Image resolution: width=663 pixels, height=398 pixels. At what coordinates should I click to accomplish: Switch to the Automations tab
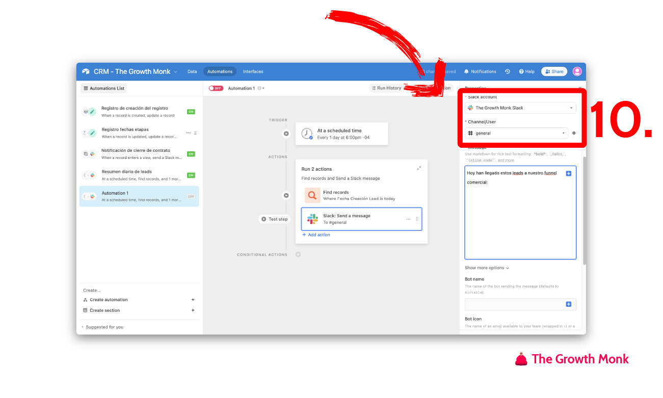point(220,72)
